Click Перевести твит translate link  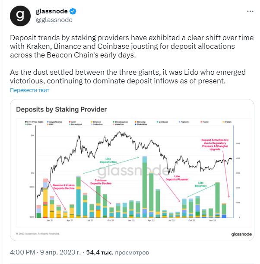pyautogui.click(x=30, y=90)
